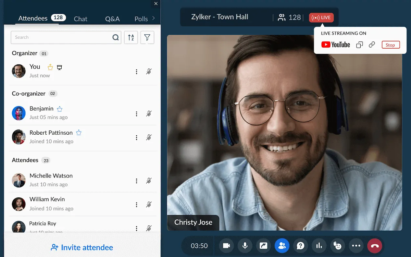Click the Zylker - Town Hall title

[x=220, y=17]
